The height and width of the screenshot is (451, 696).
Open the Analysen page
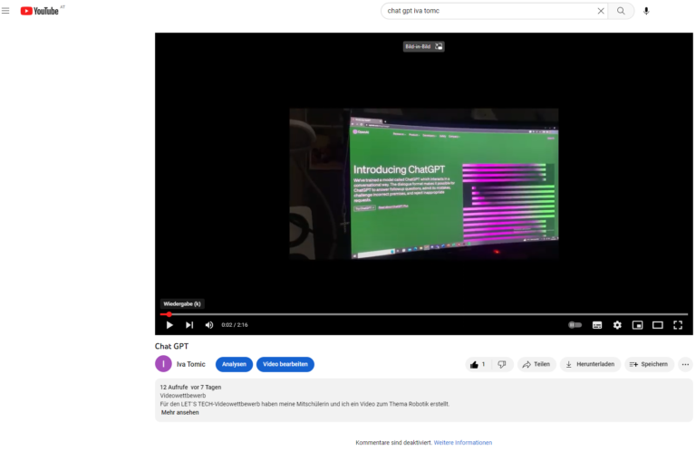234,364
